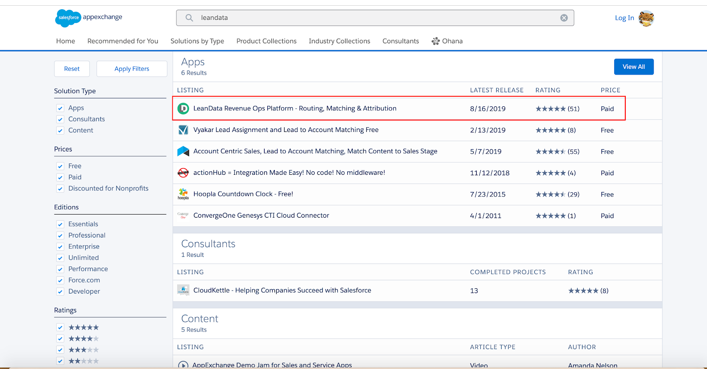
Task: Open Hoopla Countdown Clock listing
Action: point(243,194)
